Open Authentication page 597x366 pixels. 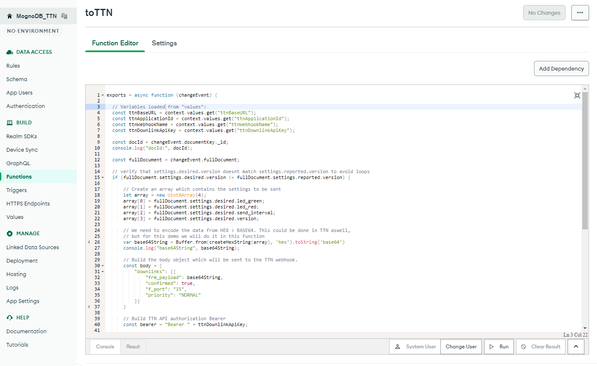26,106
